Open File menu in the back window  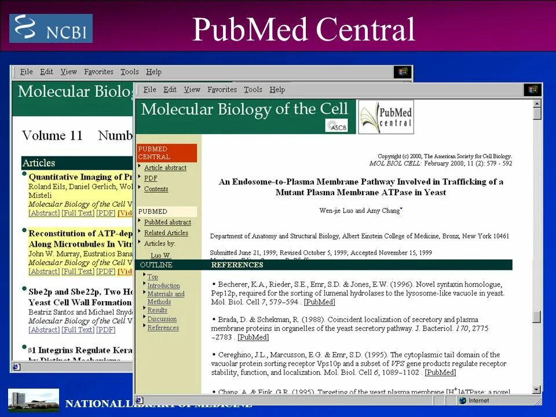coord(26,72)
